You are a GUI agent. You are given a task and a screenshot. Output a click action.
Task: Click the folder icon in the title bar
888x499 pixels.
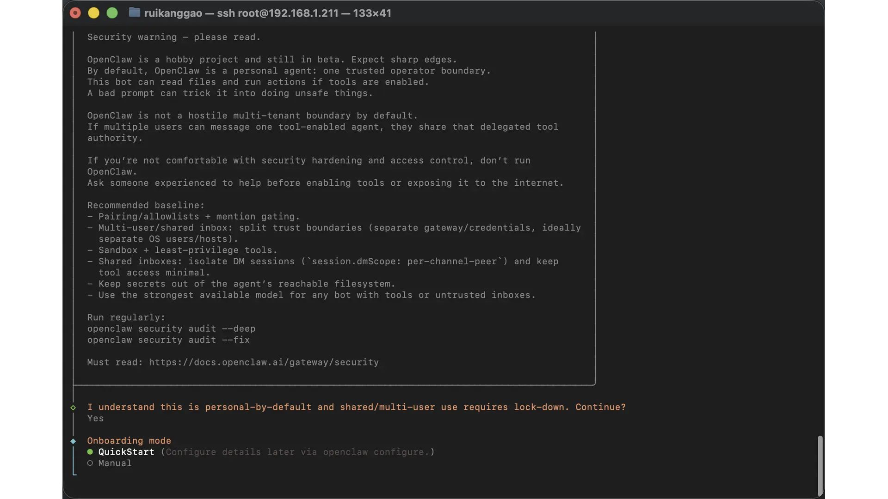point(134,12)
